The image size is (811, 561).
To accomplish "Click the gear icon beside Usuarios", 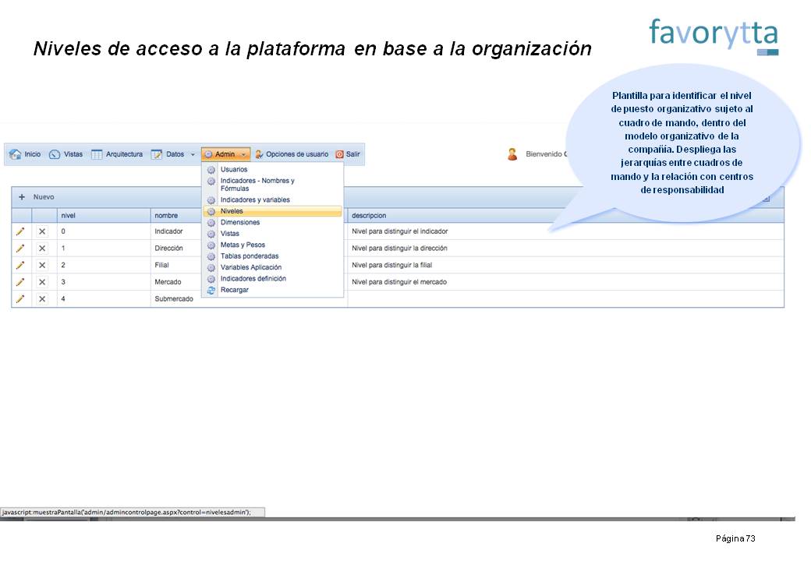I will click(x=211, y=169).
